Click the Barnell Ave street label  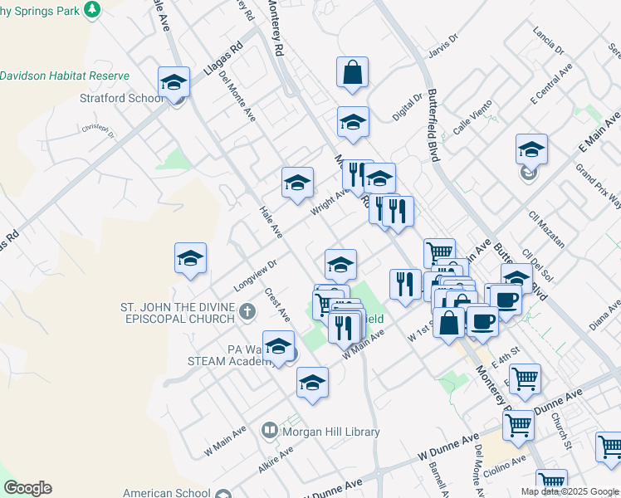point(438,479)
